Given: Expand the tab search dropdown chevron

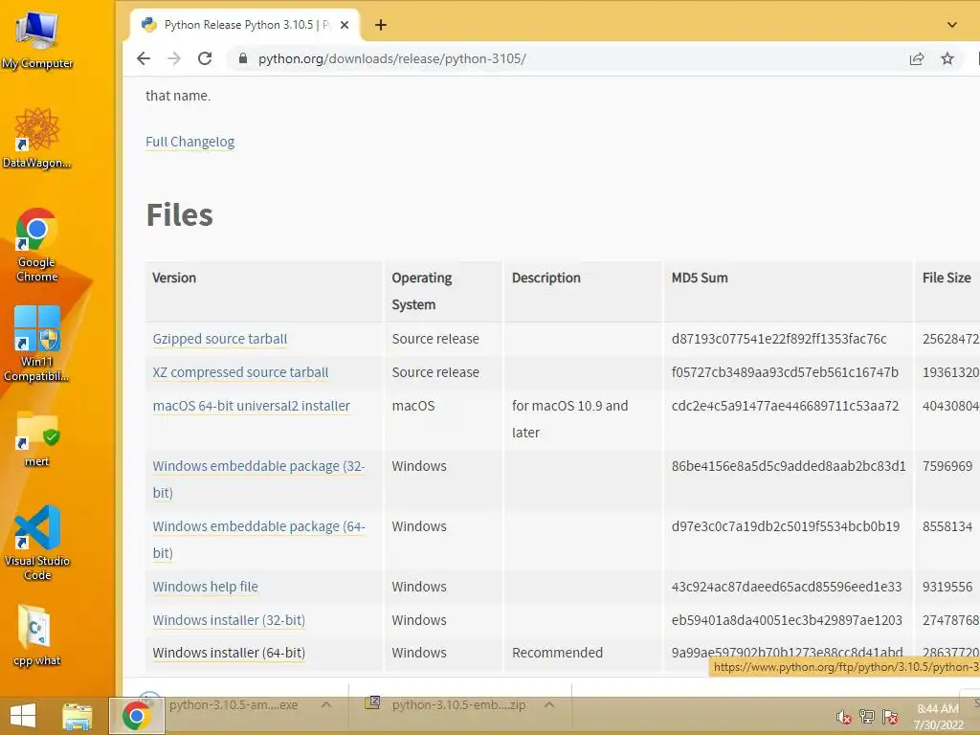Looking at the screenshot, I should [x=952, y=25].
